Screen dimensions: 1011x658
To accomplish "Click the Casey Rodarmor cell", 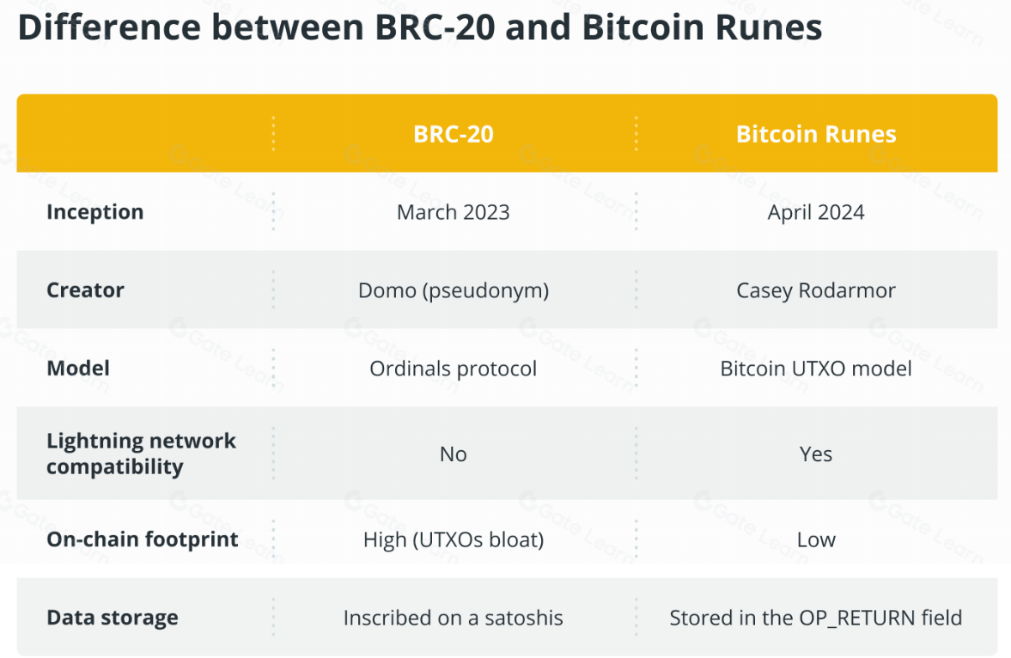I will coord(816,290).
